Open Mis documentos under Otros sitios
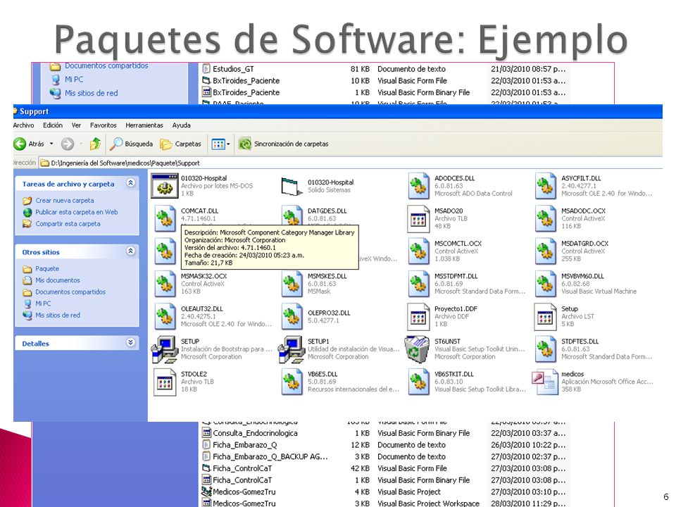The height and width of the screenshot is (507, 676). tap(58, 280)
